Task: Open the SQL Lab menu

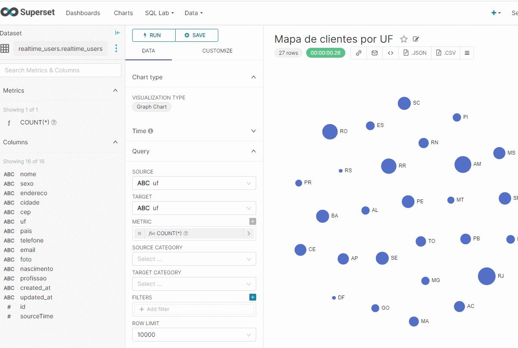Action: (159, 13)
